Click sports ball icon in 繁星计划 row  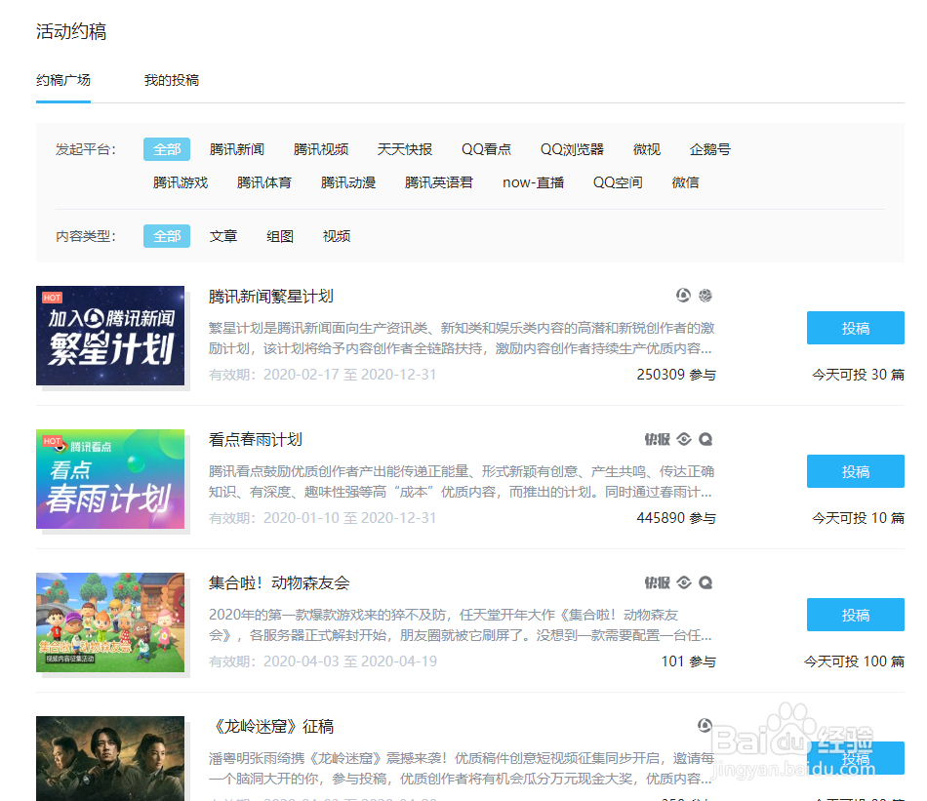[705, 295]
